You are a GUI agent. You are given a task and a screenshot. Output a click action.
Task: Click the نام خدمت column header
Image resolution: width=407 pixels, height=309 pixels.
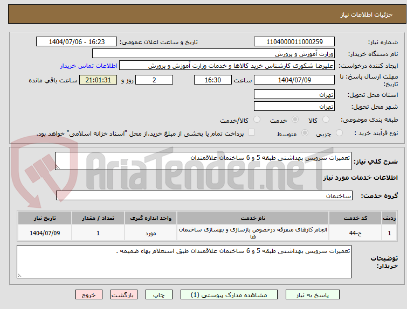coord(253,218)
